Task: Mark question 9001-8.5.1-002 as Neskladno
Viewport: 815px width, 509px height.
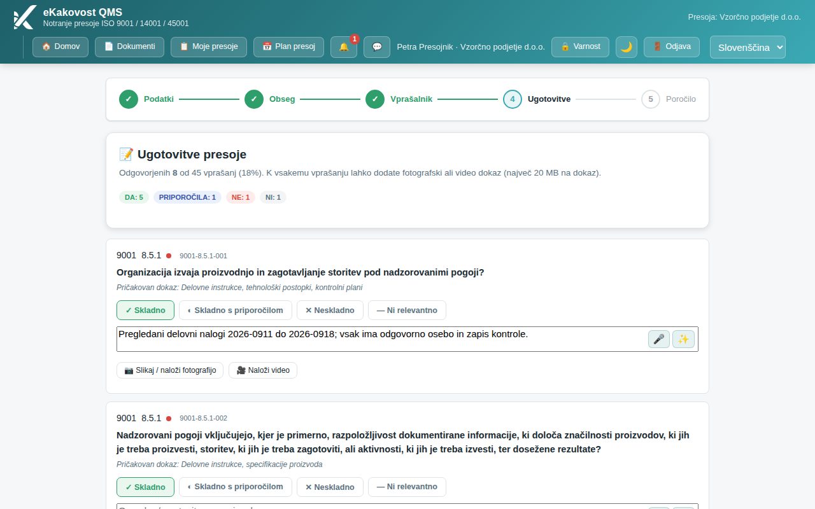Action: tap(330, 487)
